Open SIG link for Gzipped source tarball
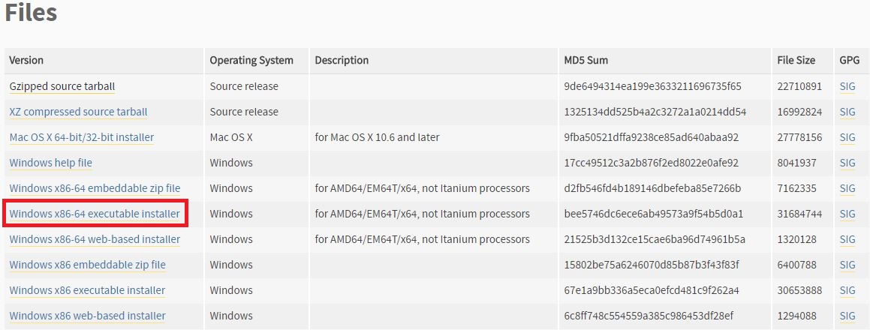Image resolution: width=870 pixels, height=330 pixels. point(847,86)
